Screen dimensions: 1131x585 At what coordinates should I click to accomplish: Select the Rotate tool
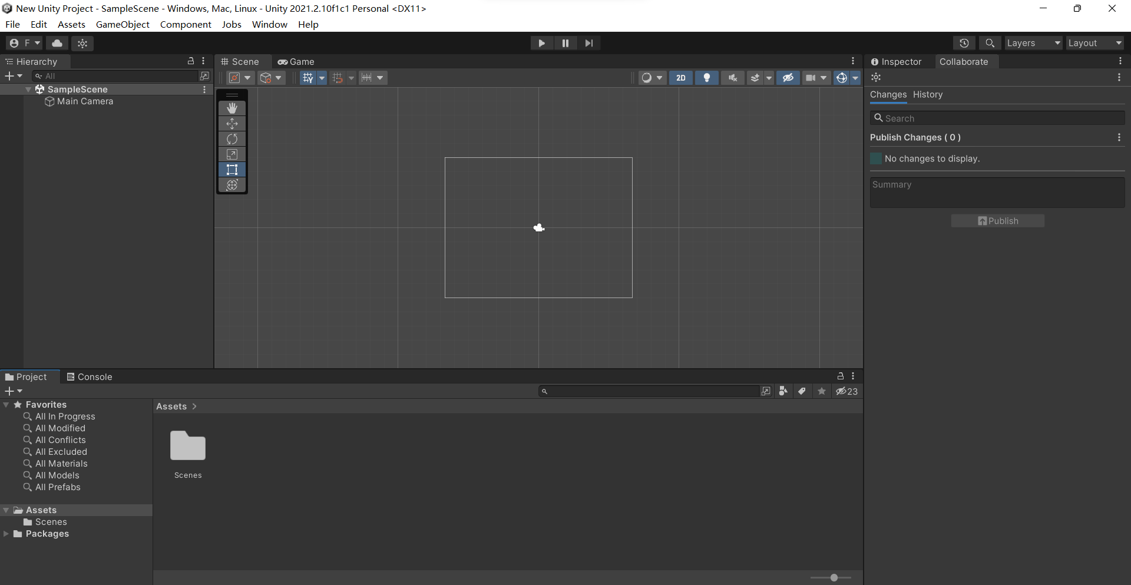tap(232, 139)
